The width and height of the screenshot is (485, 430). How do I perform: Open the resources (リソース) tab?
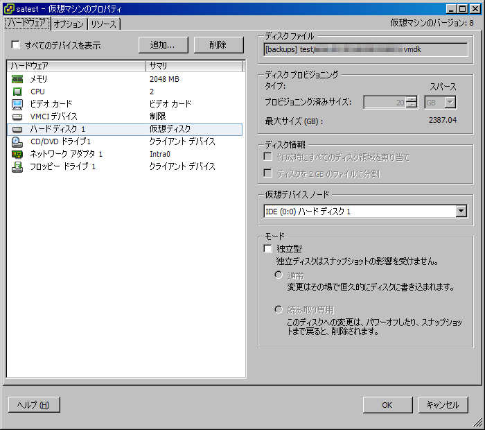pos(104,24)
